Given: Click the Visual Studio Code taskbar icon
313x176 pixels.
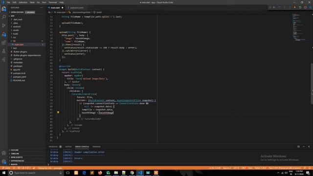Looking at the screenshot, I should (140, 173).
